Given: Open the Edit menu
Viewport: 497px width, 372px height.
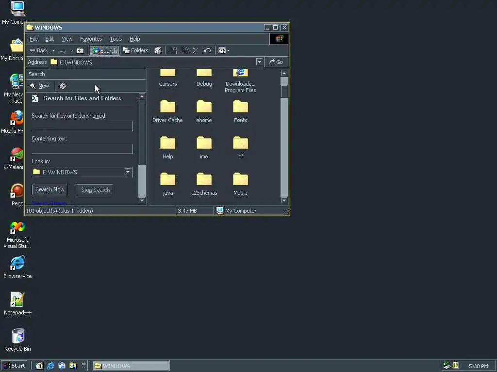Looking at the screenshot, I should pos(50,39).
